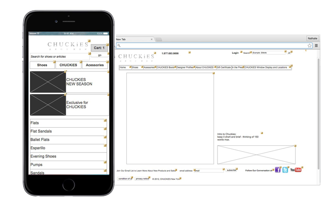Click 'Join Our Email List' footer text

(x=146, y=171)
